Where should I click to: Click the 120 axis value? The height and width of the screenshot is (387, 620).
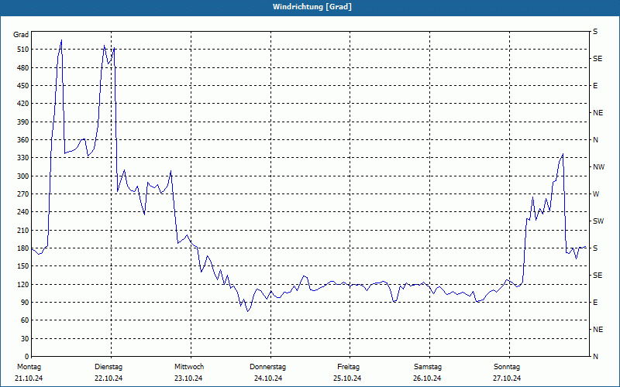[x=22, y=284]
